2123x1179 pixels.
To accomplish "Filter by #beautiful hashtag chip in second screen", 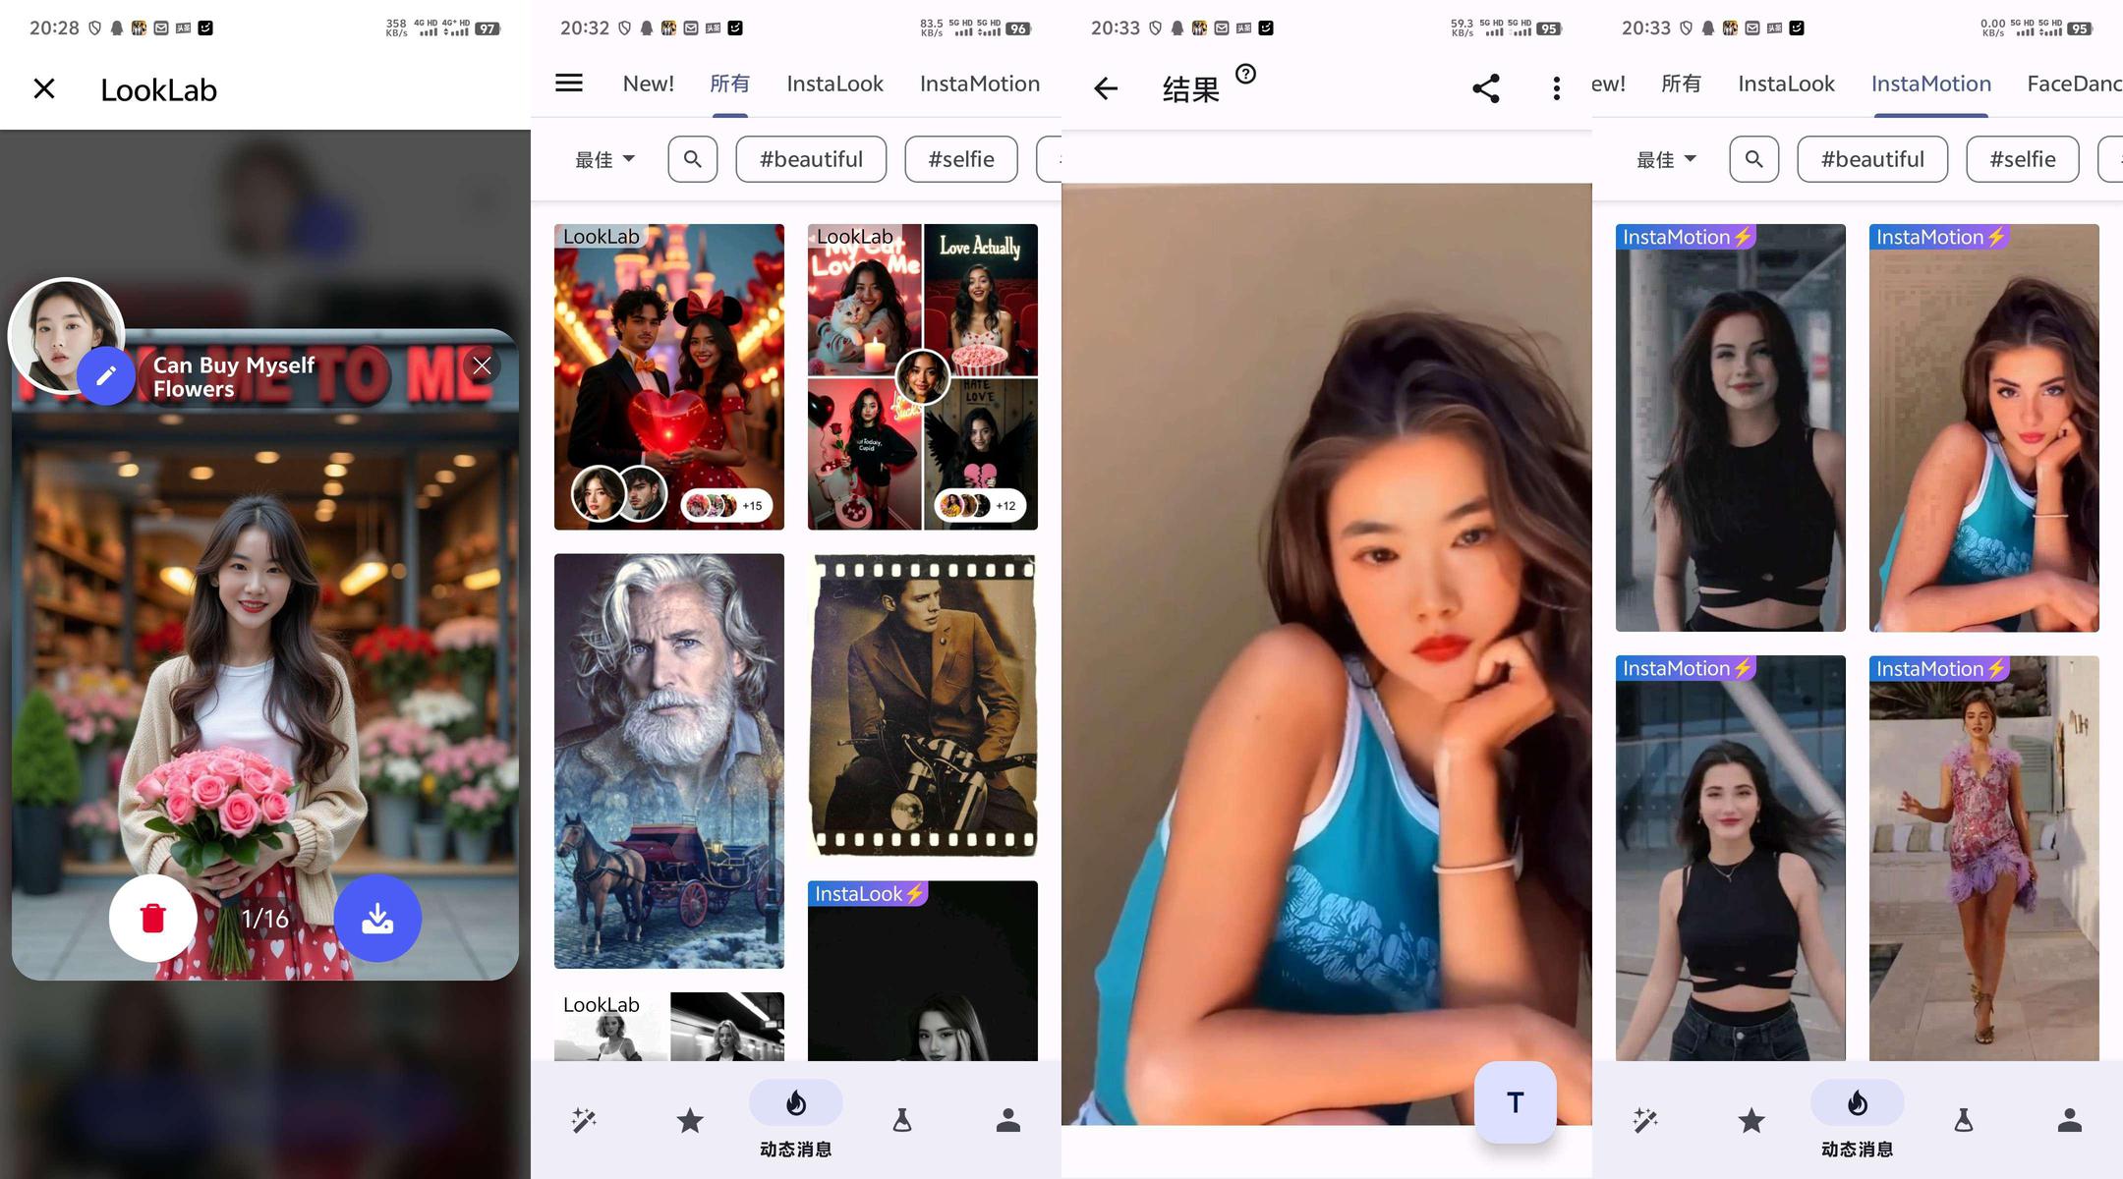I will (811, 159).
